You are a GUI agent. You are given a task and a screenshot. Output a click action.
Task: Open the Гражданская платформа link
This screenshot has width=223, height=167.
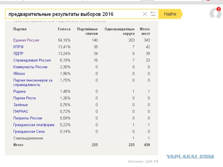(x=34, y=125)
